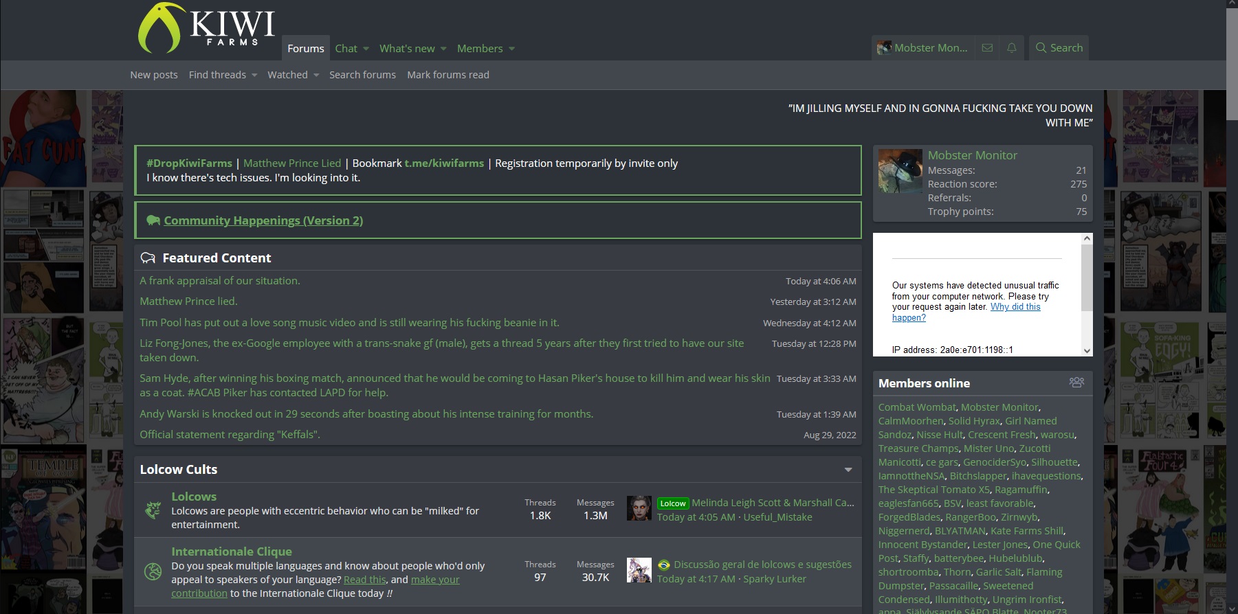Screen dimensions: 1238x614
Task: Open the inbox envelope icon
Action: click(x=987, y=48)
